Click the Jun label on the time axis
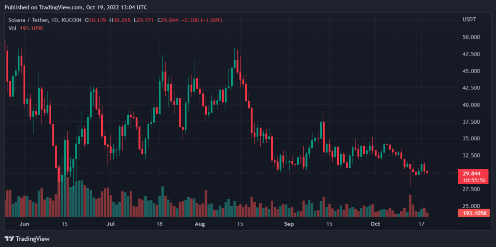 coord(24,224)
